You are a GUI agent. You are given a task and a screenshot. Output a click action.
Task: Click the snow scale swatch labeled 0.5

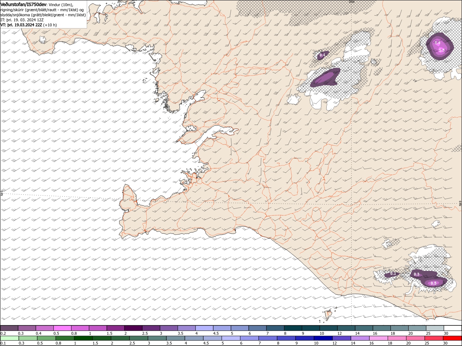coord(62,328)
